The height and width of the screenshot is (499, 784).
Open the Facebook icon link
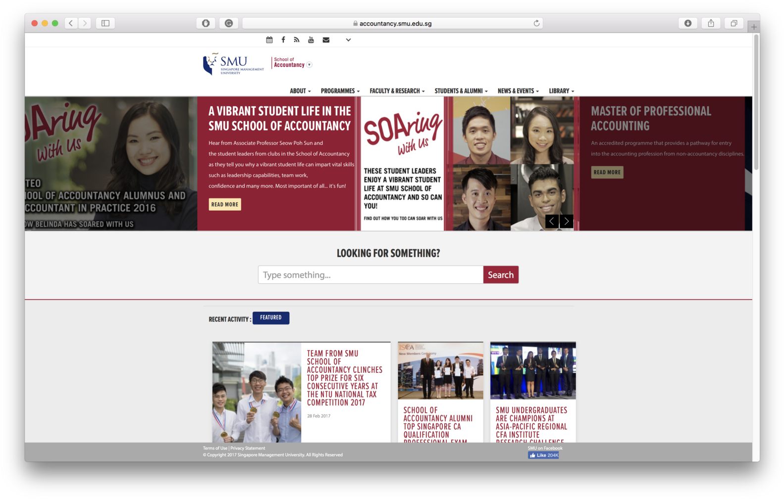(283, 40)
